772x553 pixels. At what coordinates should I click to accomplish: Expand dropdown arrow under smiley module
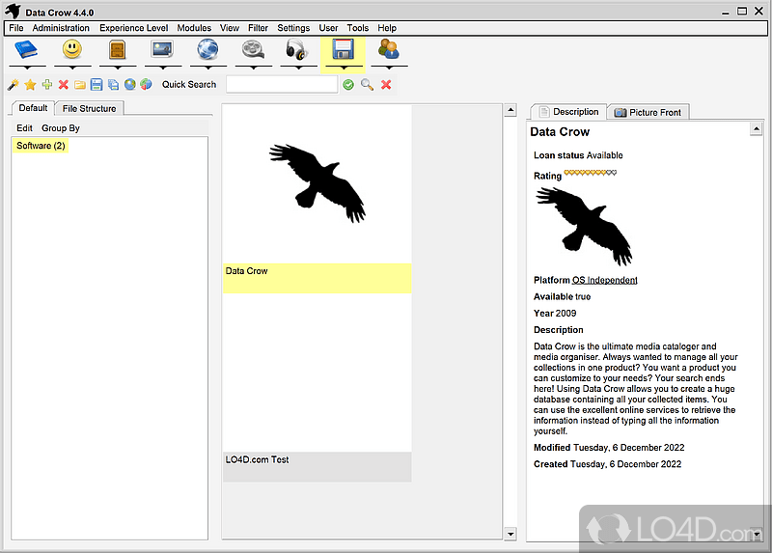pyautogui.click(x=72, y=67)
